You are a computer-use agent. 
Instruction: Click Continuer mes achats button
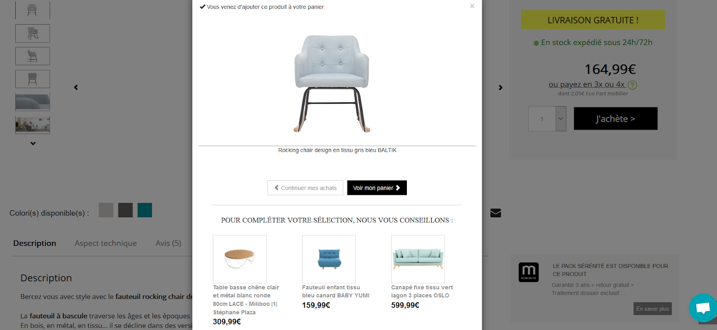pos(305,188)
